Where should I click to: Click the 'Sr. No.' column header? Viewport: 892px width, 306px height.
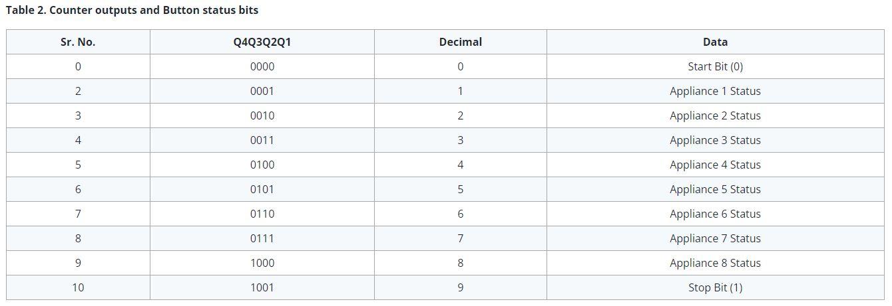click(78, 42)
